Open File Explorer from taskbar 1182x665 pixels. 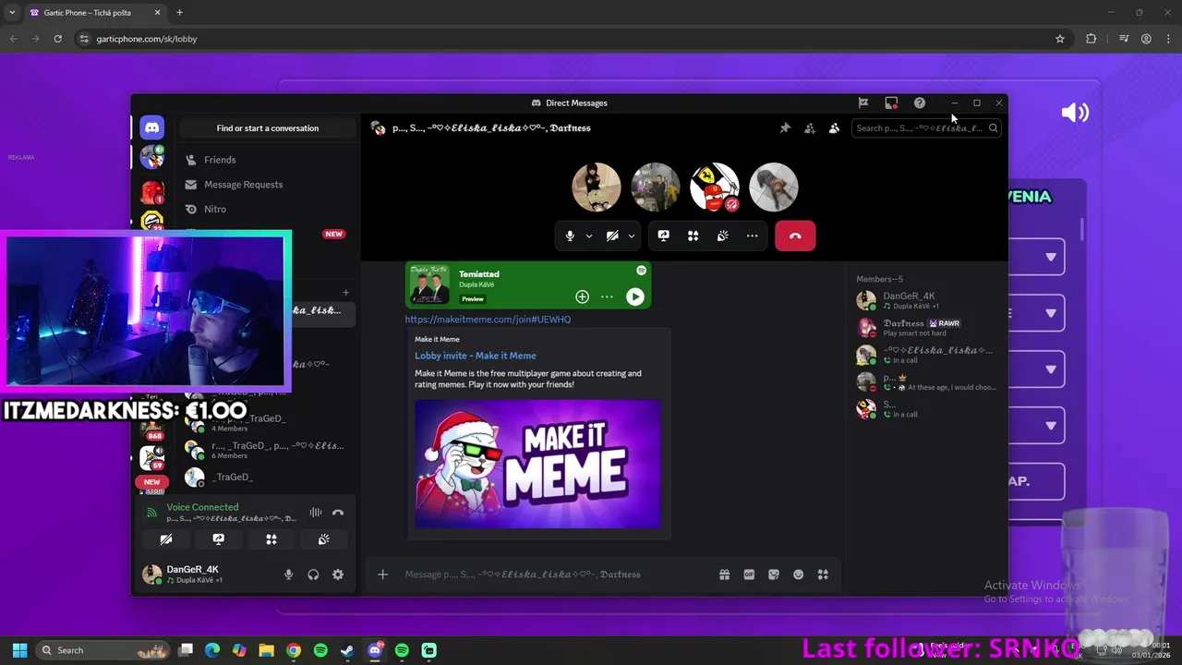click(266, 650)
